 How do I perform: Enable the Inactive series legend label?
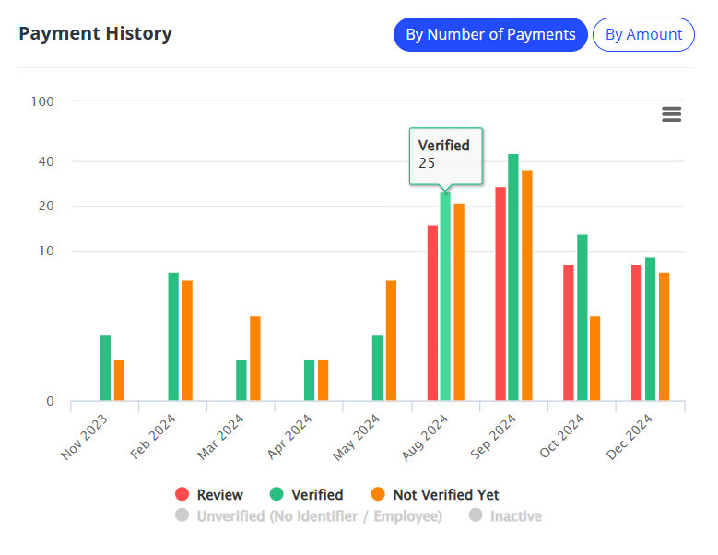[515, 516]
